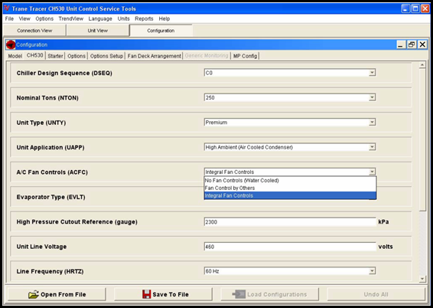Expand Line Frequency dropdown arrow
433x308 pixels.
click(x=373, y=271)
